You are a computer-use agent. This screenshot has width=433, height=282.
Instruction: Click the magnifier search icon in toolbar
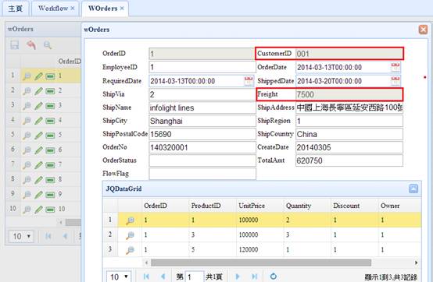pyautogui.click(x=48, y=45)
